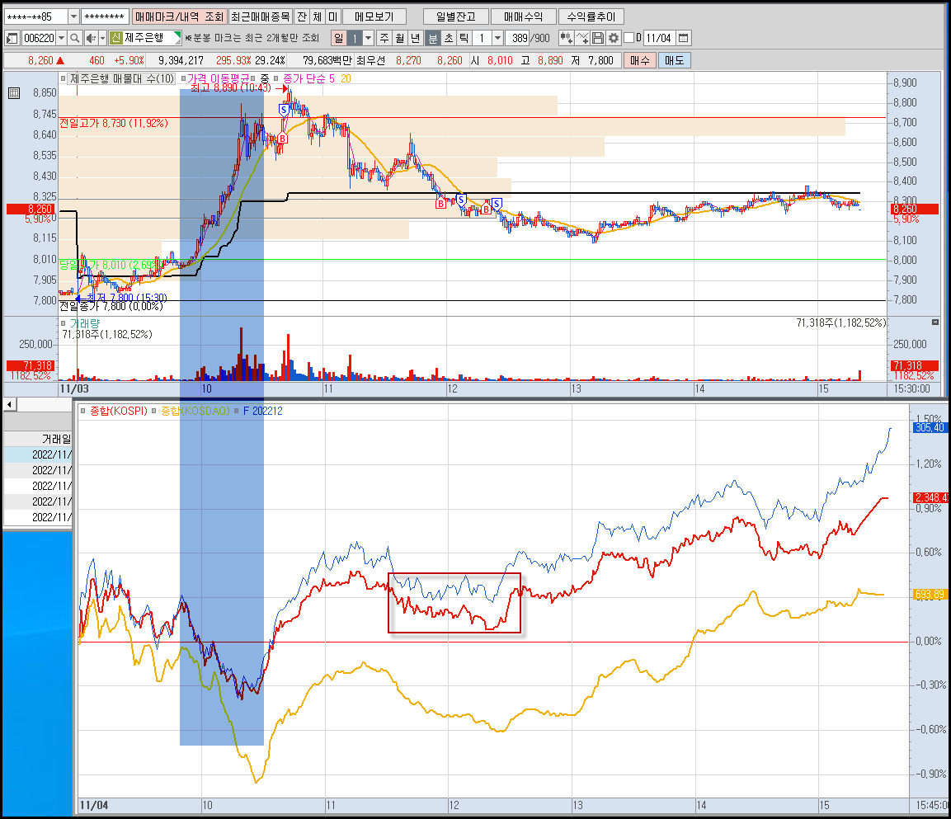Viewport: 951px width, 819px height.
Task: Toggle 종가 단순 5 20 indicator checkbox
Action: 276,78
